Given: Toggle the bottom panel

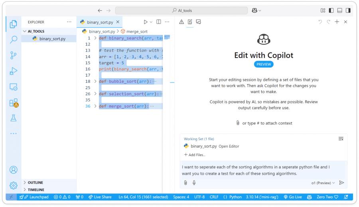Looking at the screenshot, I should point(340,10).
